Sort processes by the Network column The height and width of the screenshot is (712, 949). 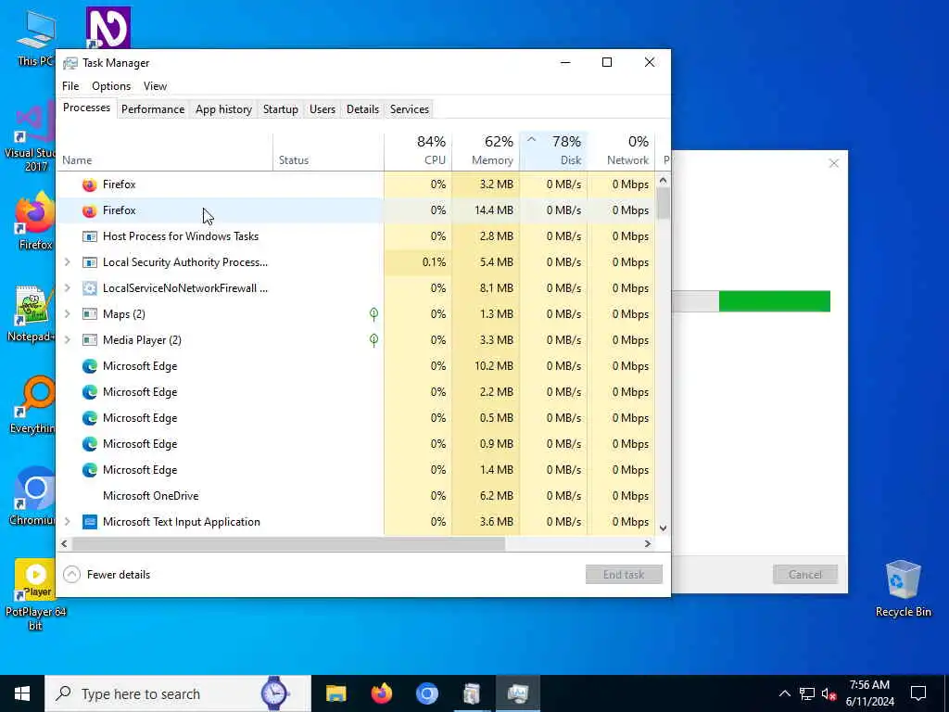[622, 151]
